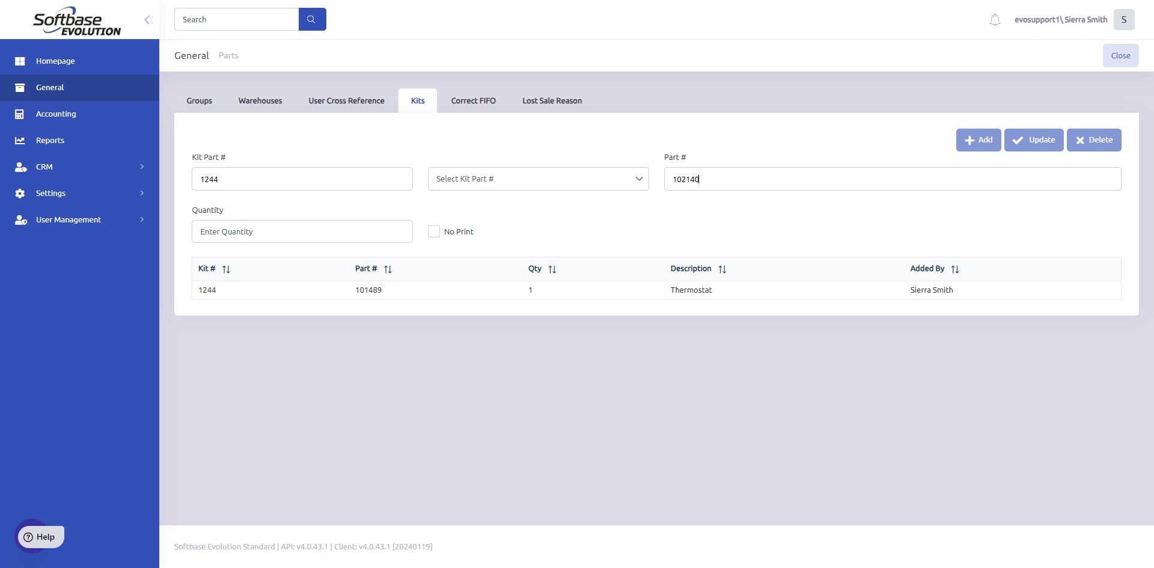This screenshot has width=1154, height=568.
Task: Click into the Enter Quantity field
Action: click(302, 231)
